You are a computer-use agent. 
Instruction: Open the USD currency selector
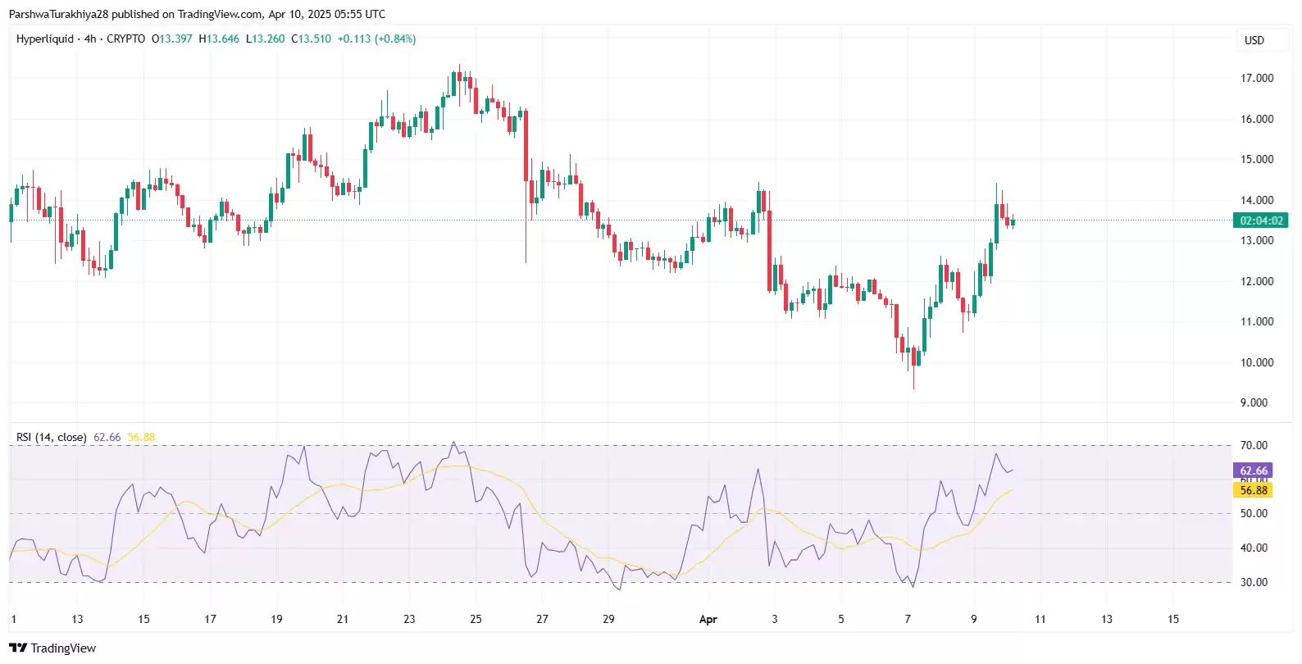point(1254,40)
